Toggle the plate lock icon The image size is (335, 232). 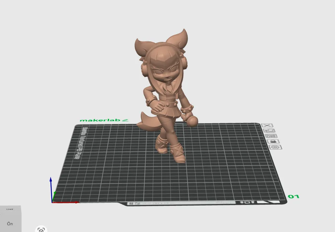273,141
